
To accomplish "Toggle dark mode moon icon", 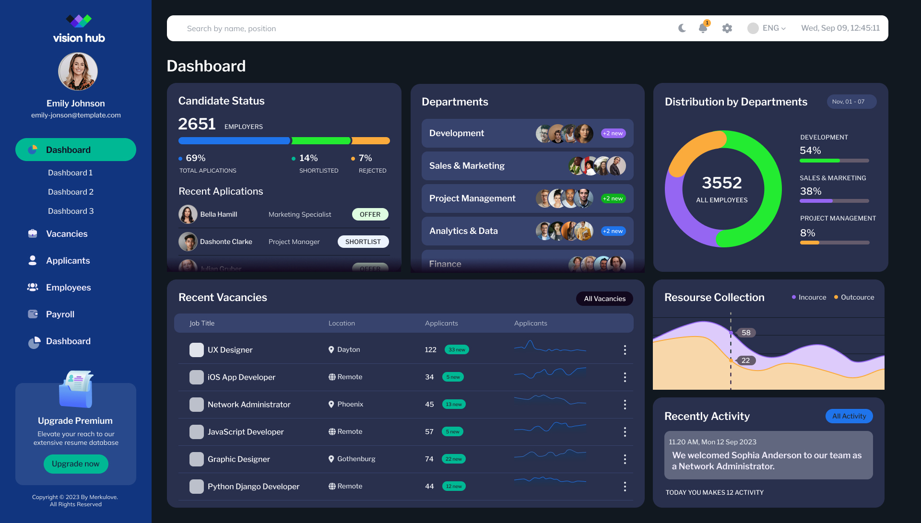I will (x=682, y=28).
